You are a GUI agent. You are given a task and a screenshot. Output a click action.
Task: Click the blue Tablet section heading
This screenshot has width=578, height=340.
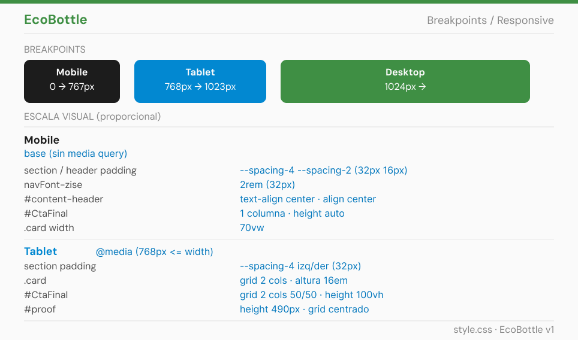tap(41, 251)
